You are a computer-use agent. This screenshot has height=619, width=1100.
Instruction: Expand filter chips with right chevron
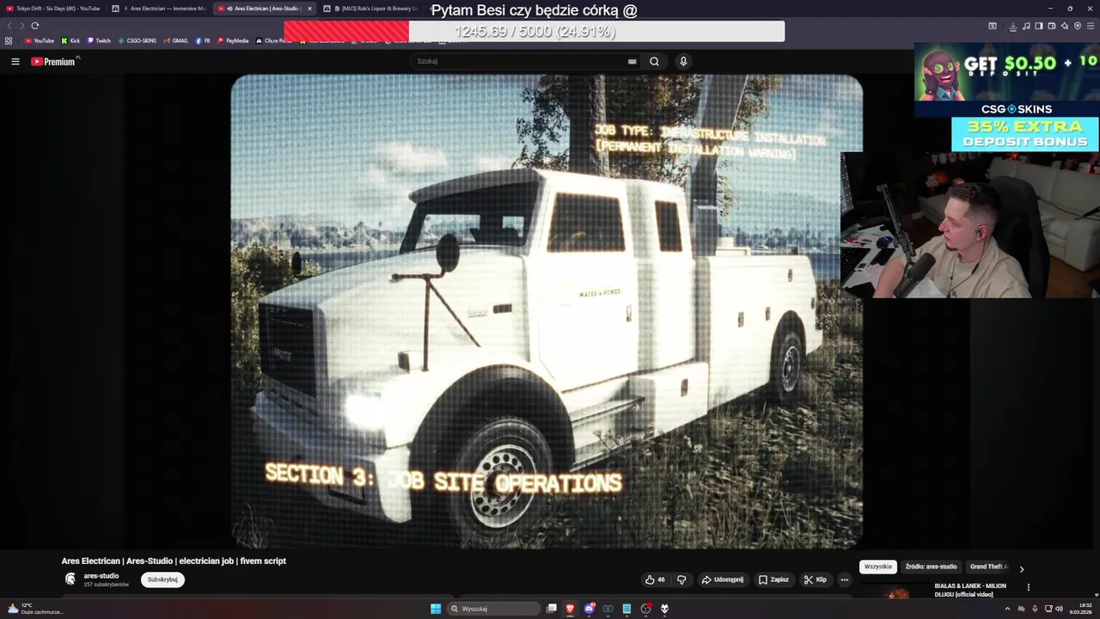pos(1022,568)
